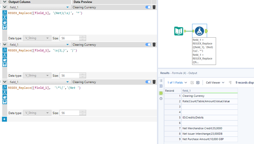
Task: Open the results help question icon
Action: [161, 99]
